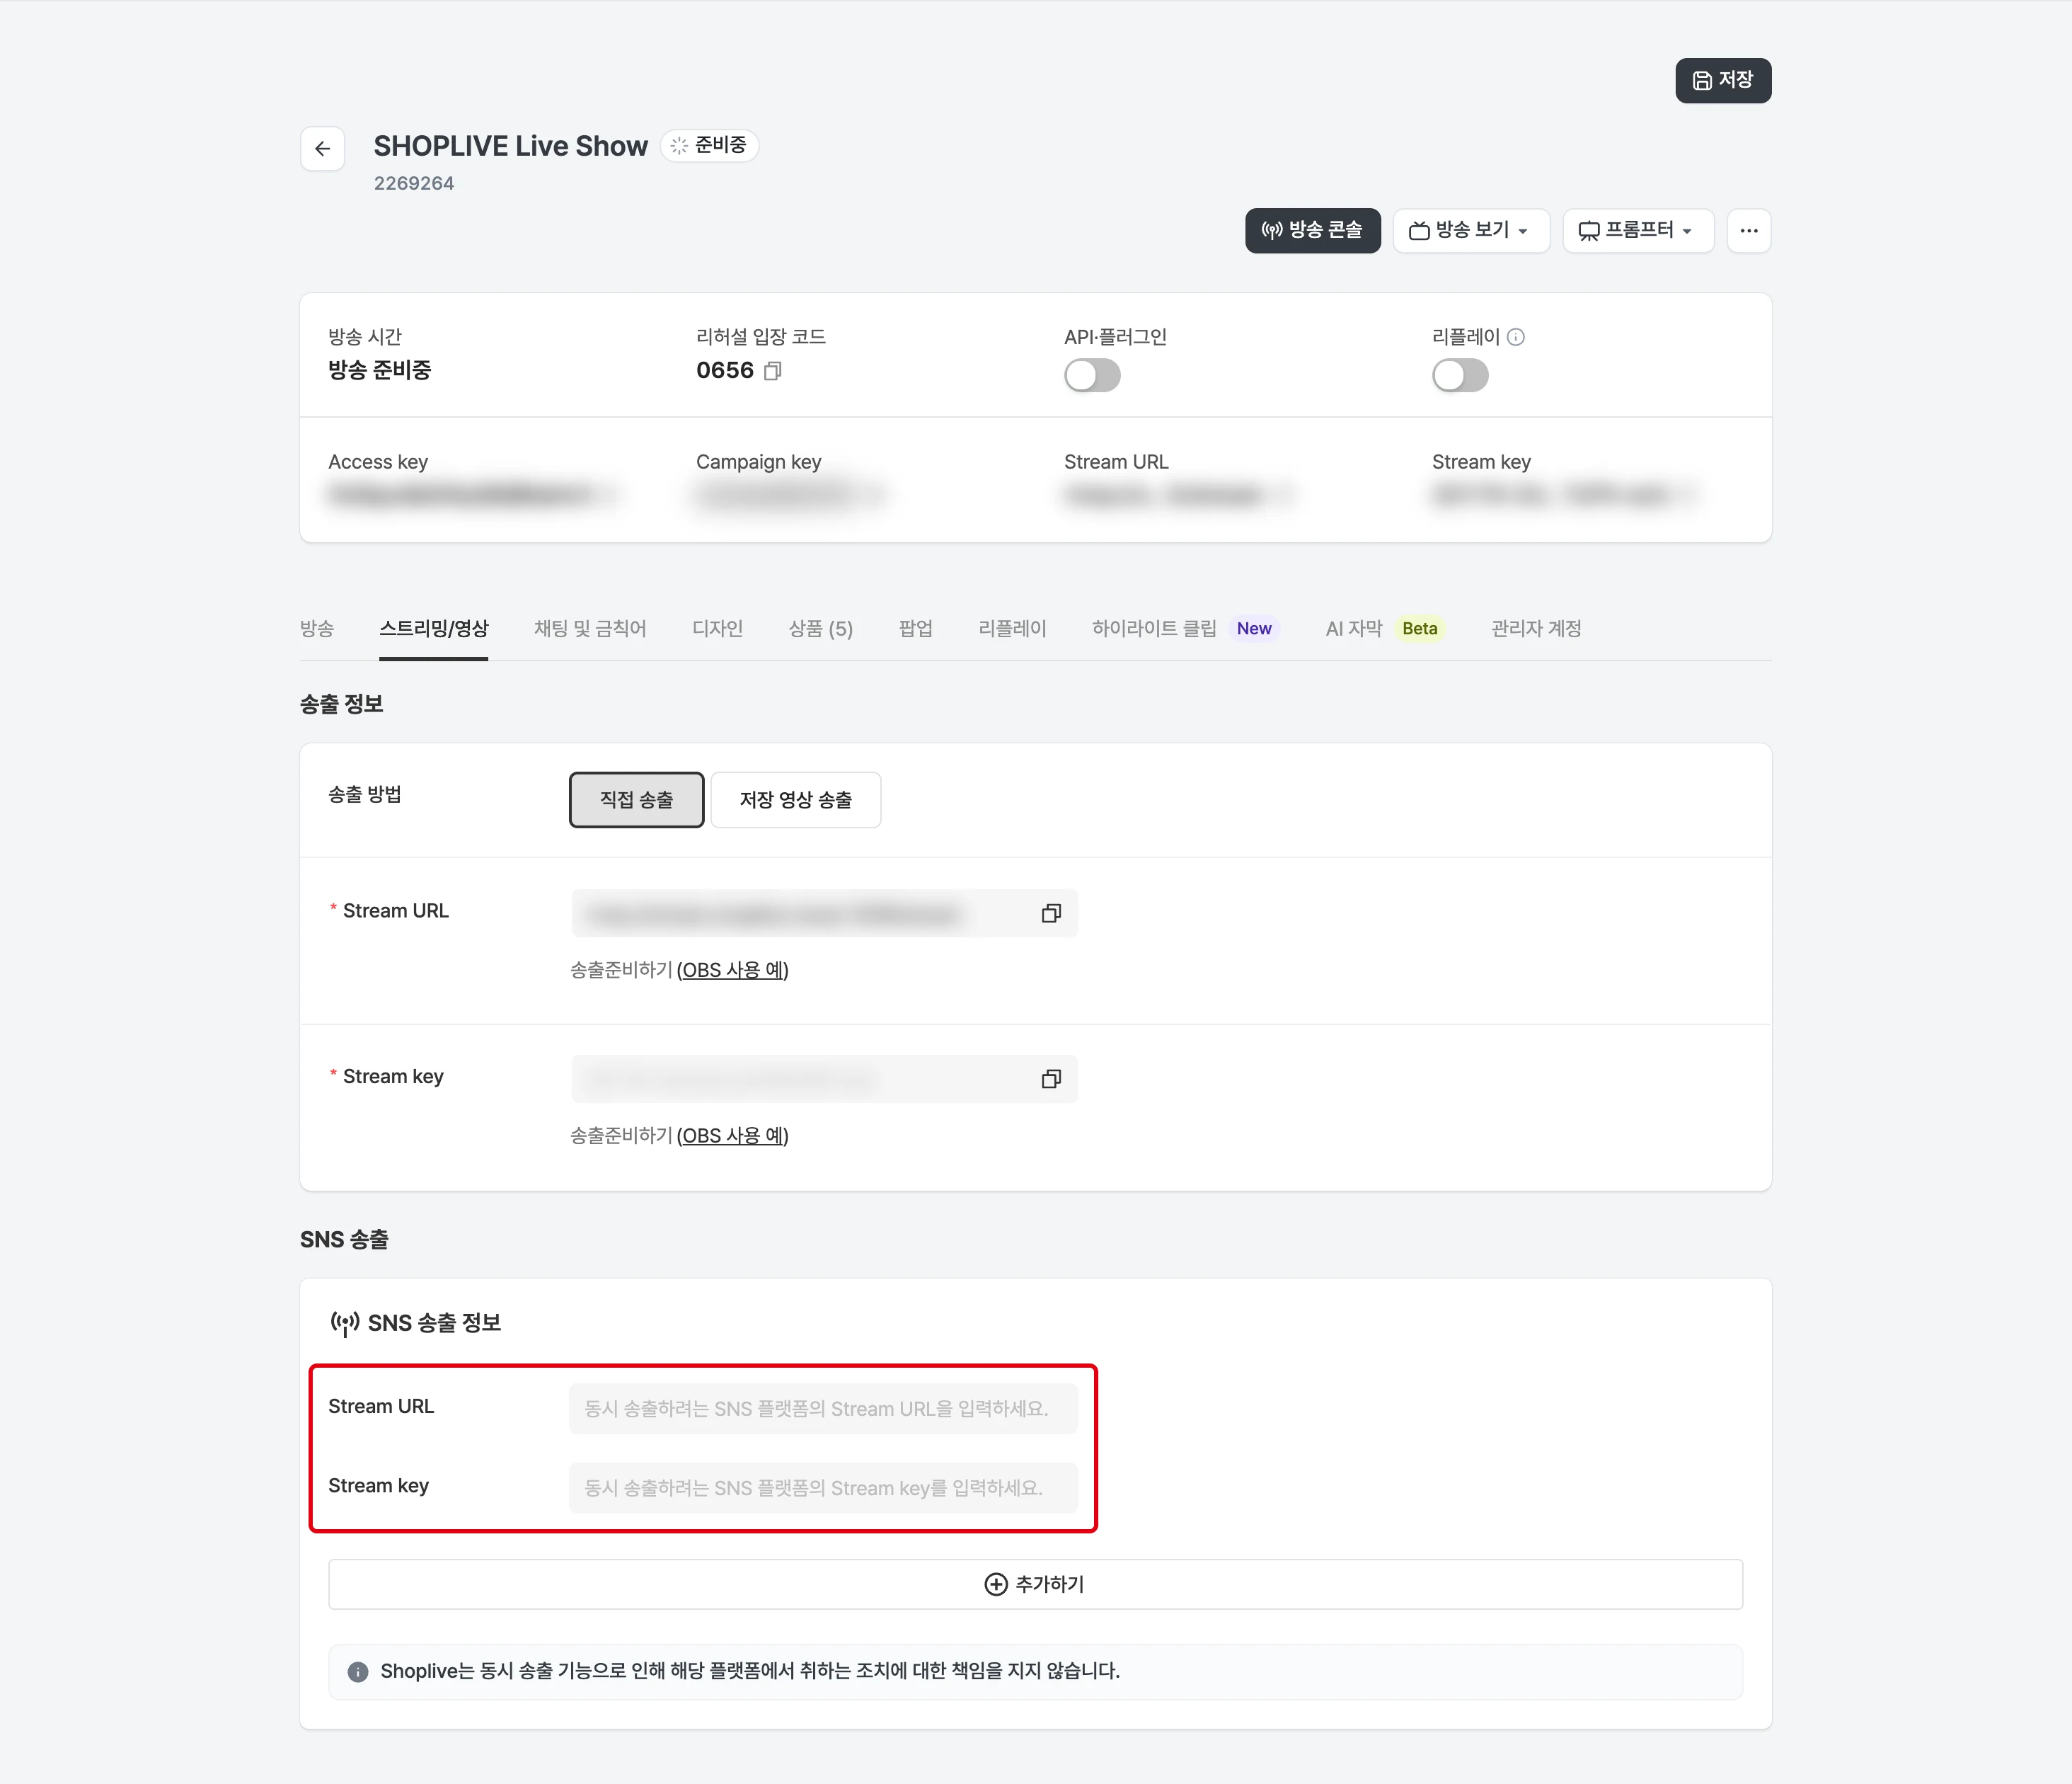The width and height of the screenshot is (2072, 1784).
Task: Open the three-dot more options menu
Action: click(x=1748, y=230)
